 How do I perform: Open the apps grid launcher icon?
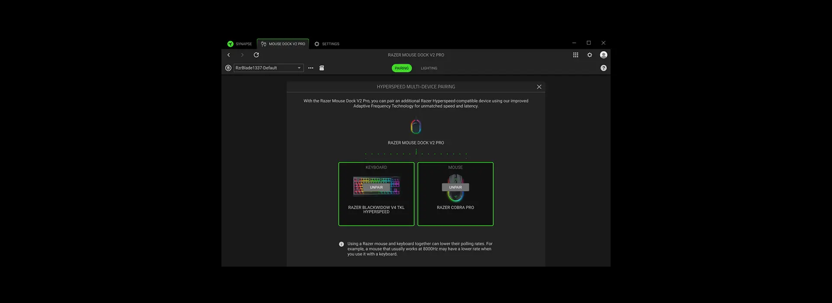[575, 55]
